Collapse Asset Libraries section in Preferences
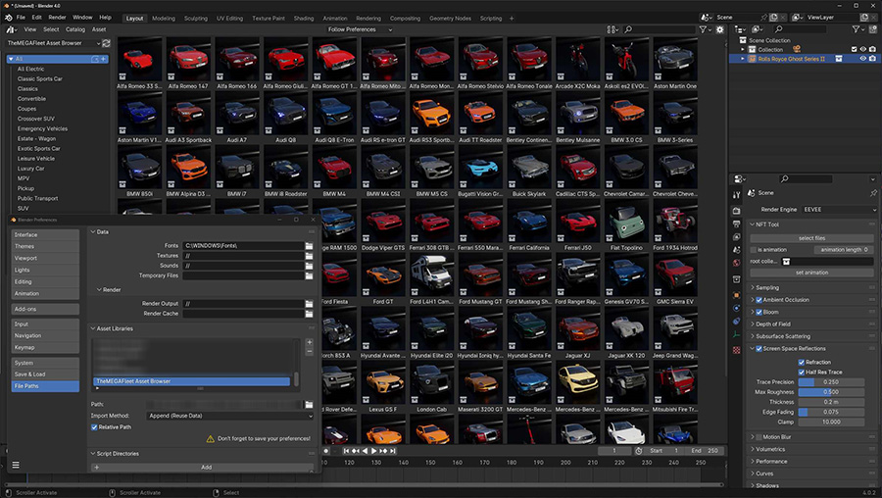 (93, 328)
